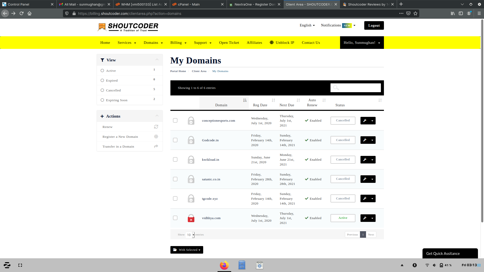Open the Domains menu
The width and height of the screenshot is (484, 272).
(153, 43)
